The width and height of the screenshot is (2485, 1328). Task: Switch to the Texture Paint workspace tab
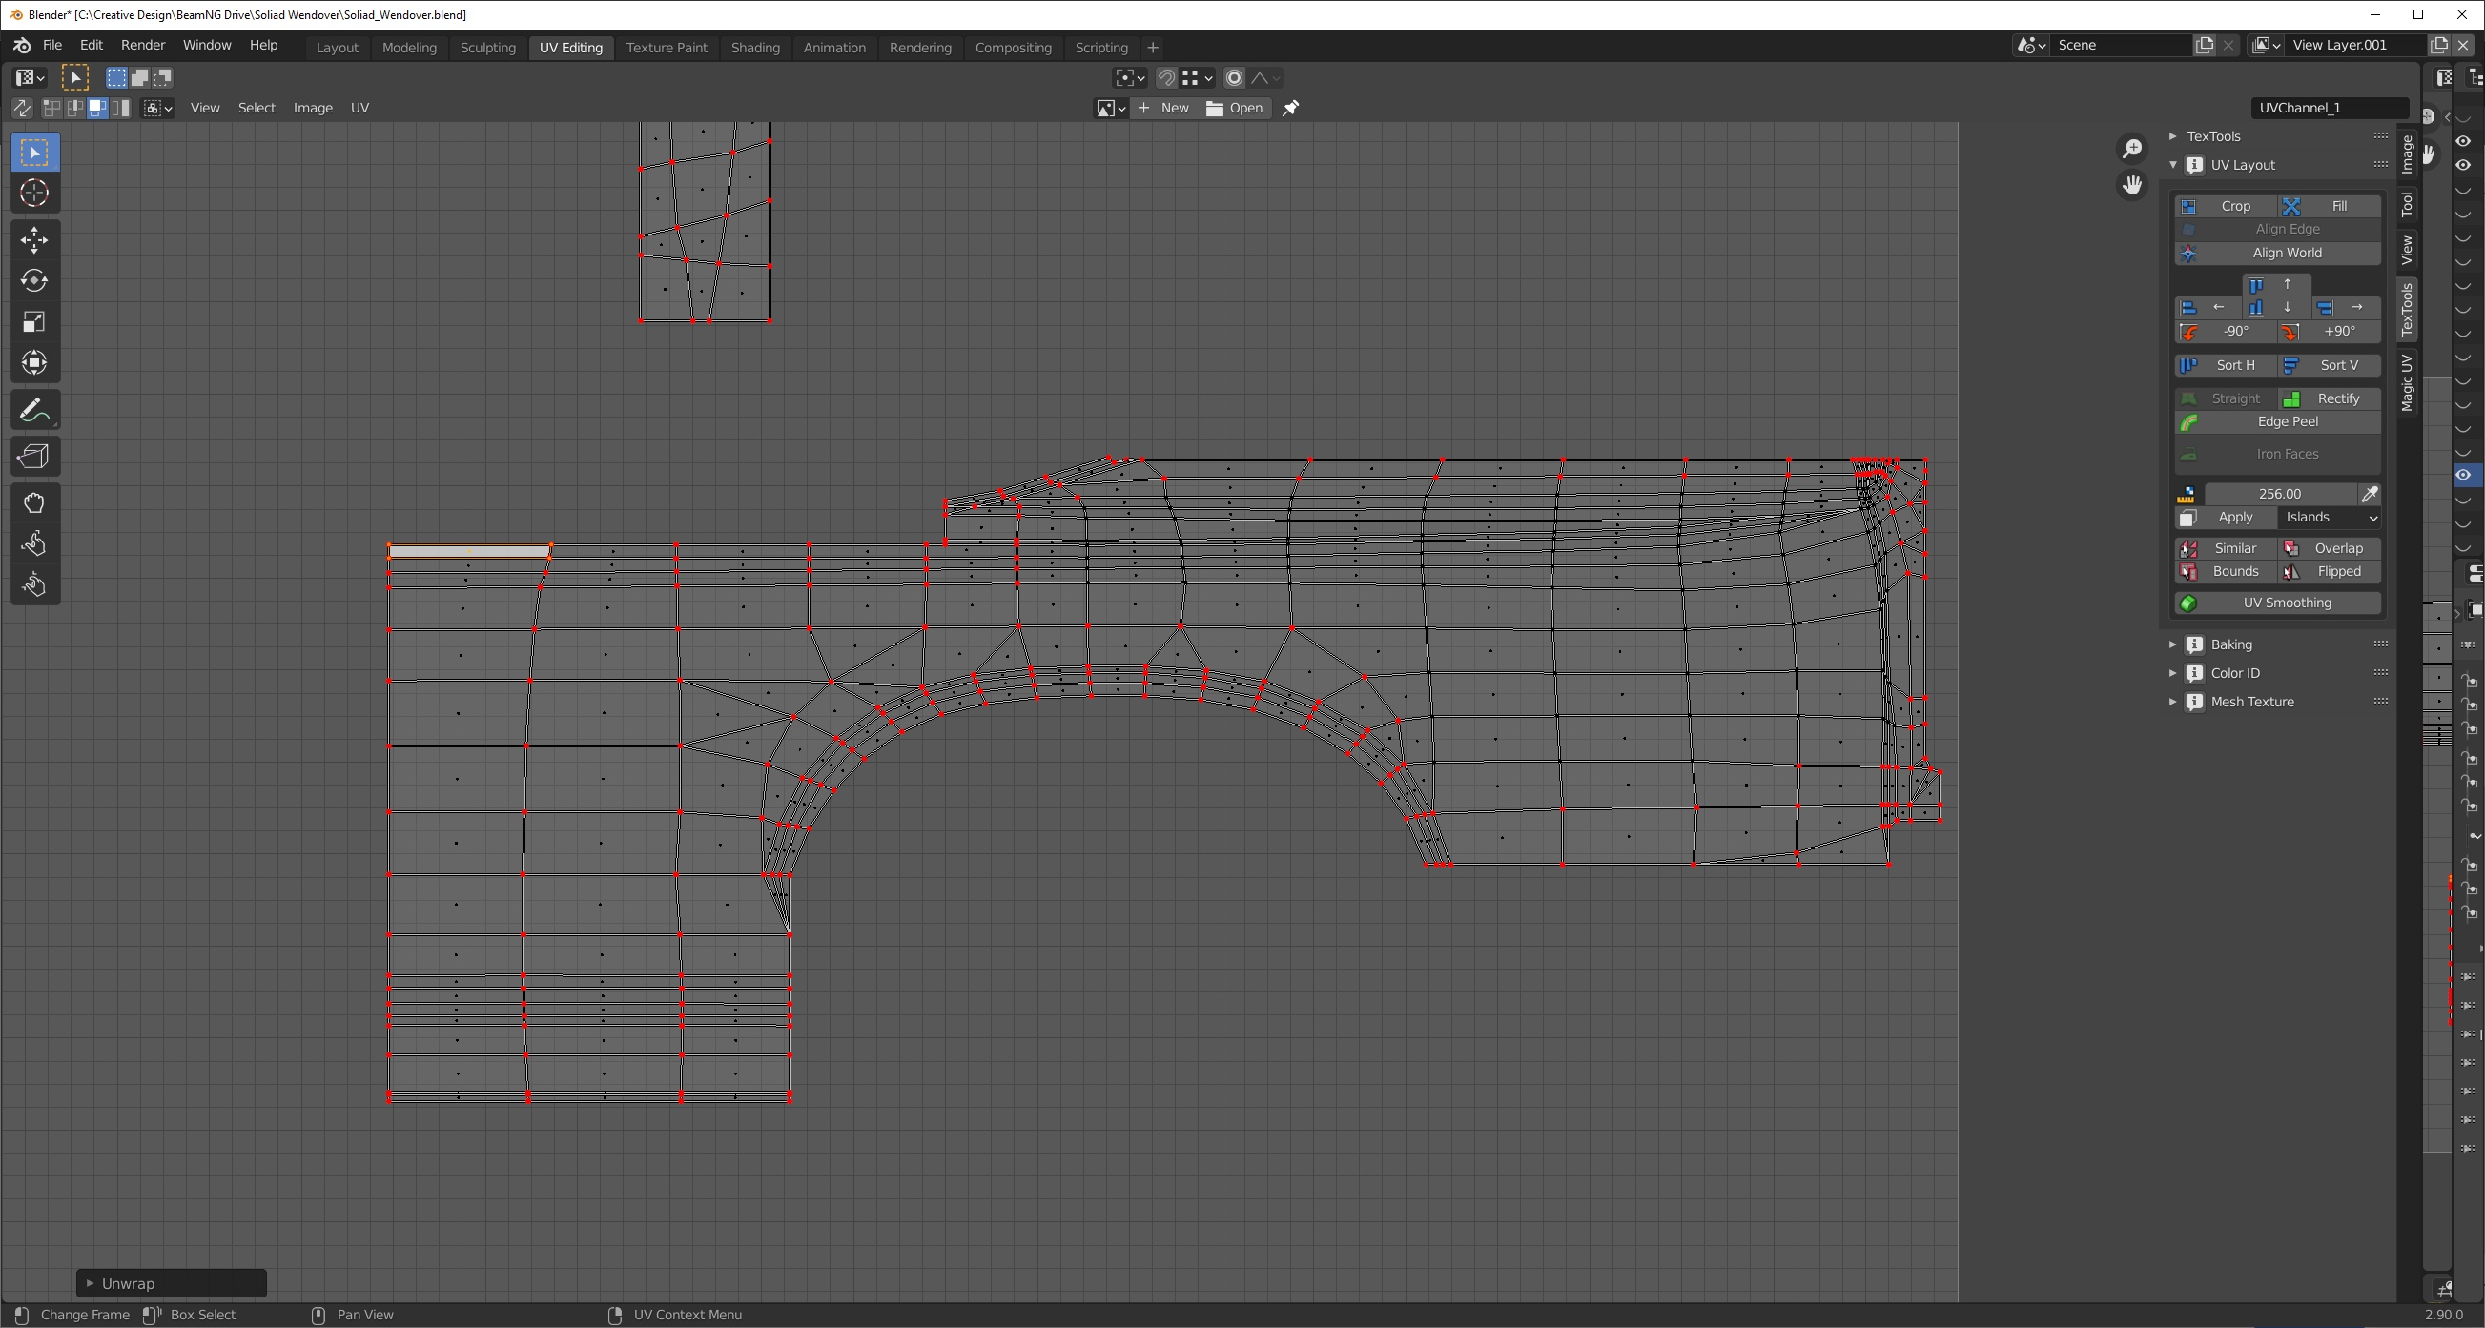(x=666, y=48)
